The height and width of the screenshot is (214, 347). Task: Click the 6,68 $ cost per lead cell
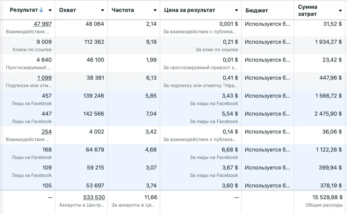230,149
